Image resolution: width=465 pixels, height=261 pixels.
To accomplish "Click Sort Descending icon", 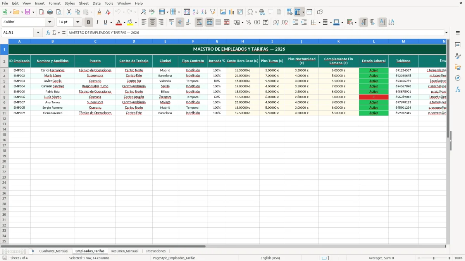I will (204, 12).
